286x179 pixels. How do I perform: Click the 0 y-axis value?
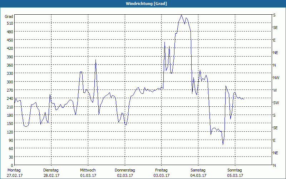pyautogui.click(x=12, y=165)
